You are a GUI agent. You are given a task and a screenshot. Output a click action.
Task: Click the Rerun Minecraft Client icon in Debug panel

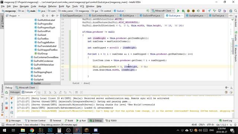click(x=7, y=93)
